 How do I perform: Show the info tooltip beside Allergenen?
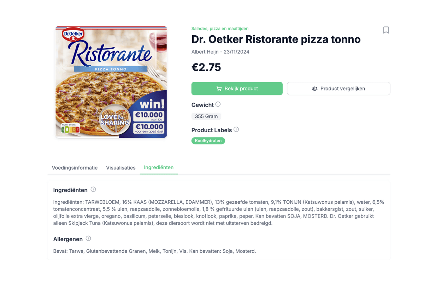(88, 238)
